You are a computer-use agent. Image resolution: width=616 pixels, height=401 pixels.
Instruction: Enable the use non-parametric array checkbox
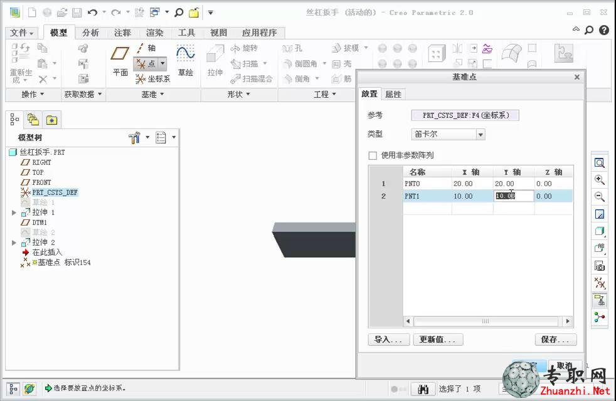click(x=373, y=155)
